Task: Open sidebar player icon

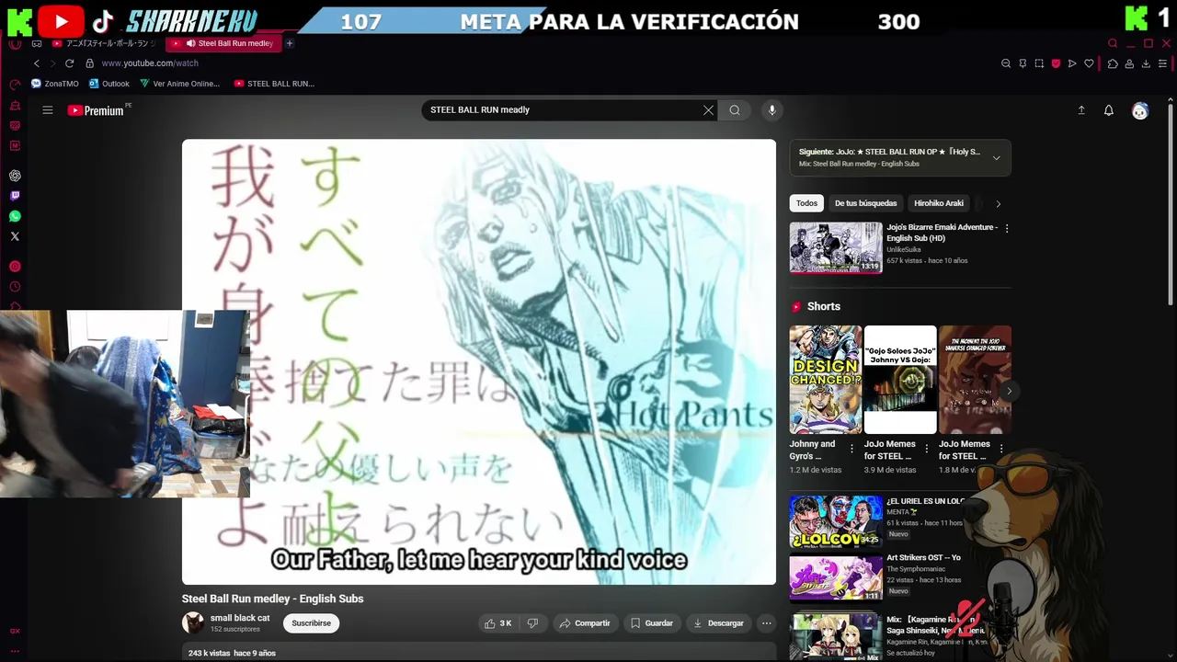Action: tap(15, 267)
